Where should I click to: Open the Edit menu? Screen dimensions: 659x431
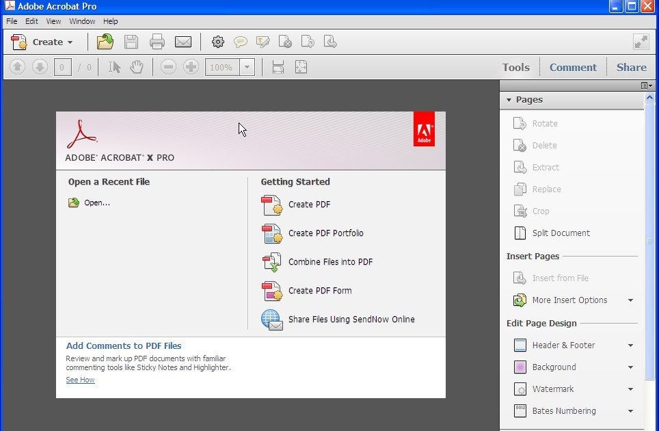coord(31,21)
